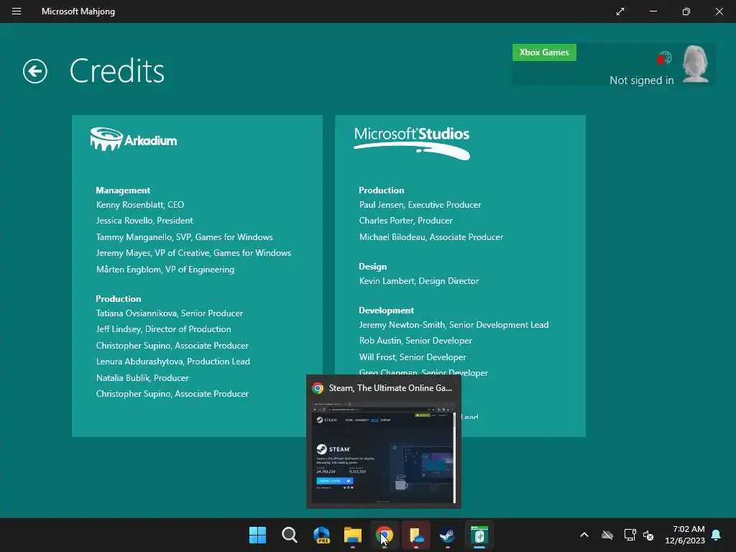736x552 pixels.
Task: Click 'Greg Chapman, Senior Developer'
Action: 423,372
